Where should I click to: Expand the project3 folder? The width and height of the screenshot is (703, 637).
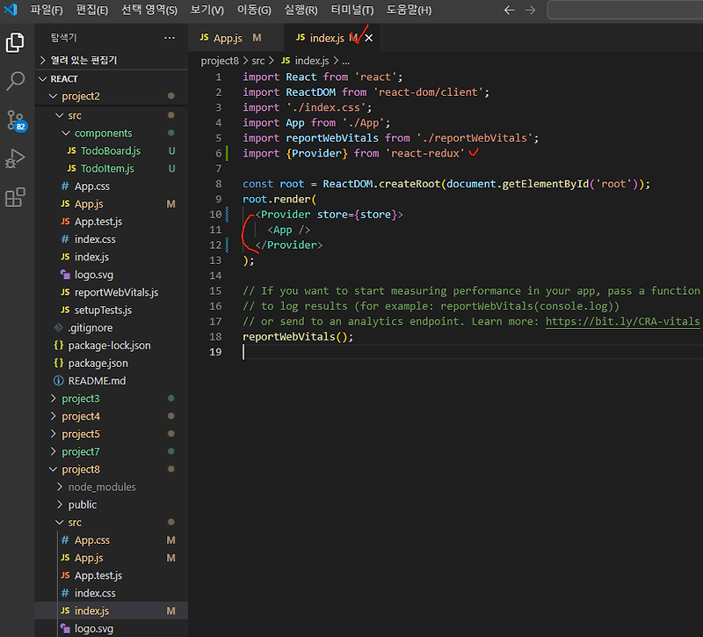pos(79,398)
